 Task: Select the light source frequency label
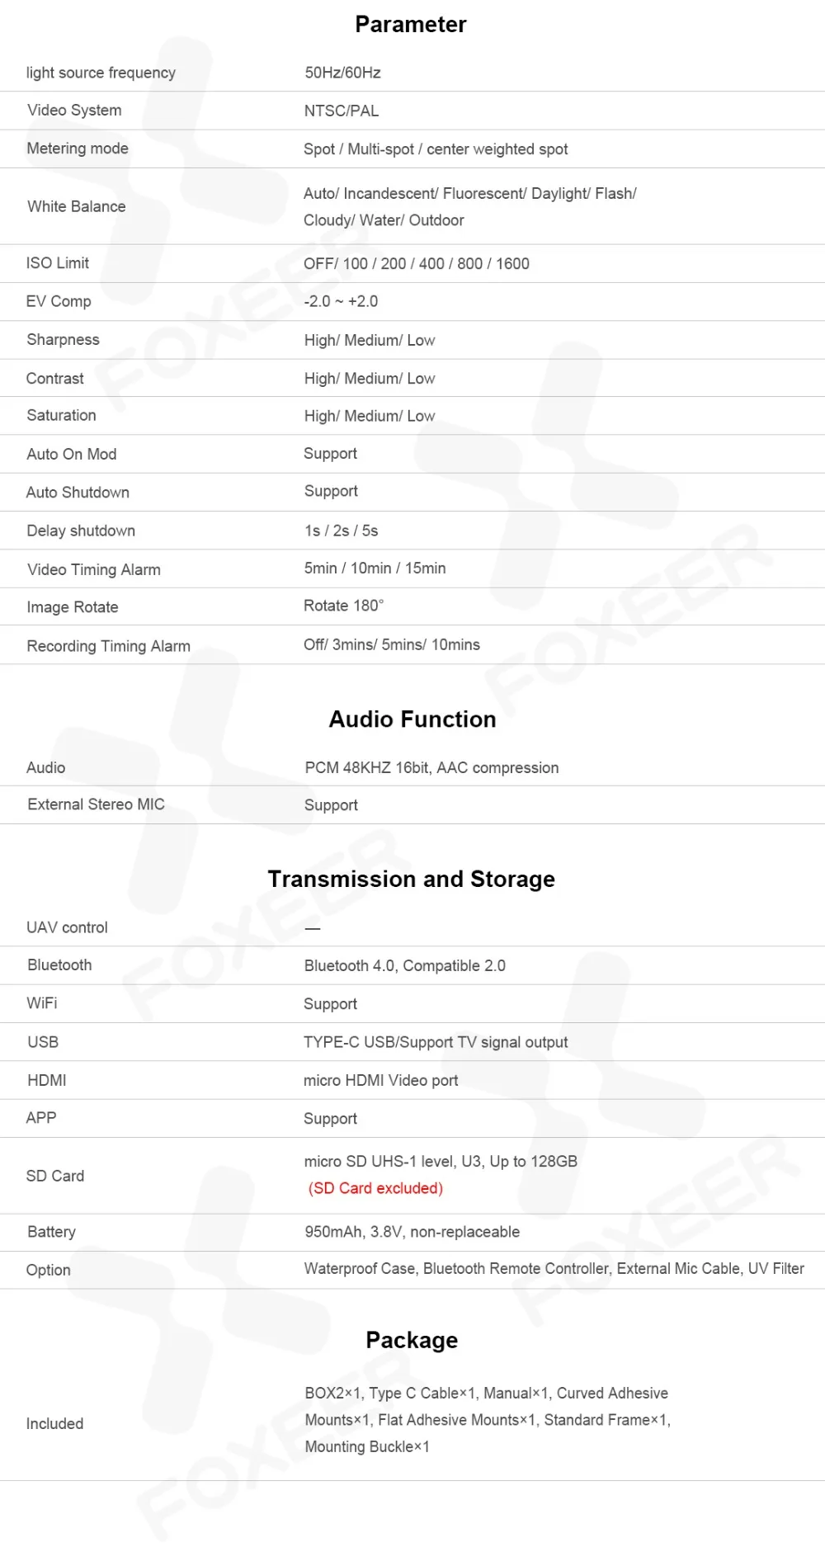101,73
